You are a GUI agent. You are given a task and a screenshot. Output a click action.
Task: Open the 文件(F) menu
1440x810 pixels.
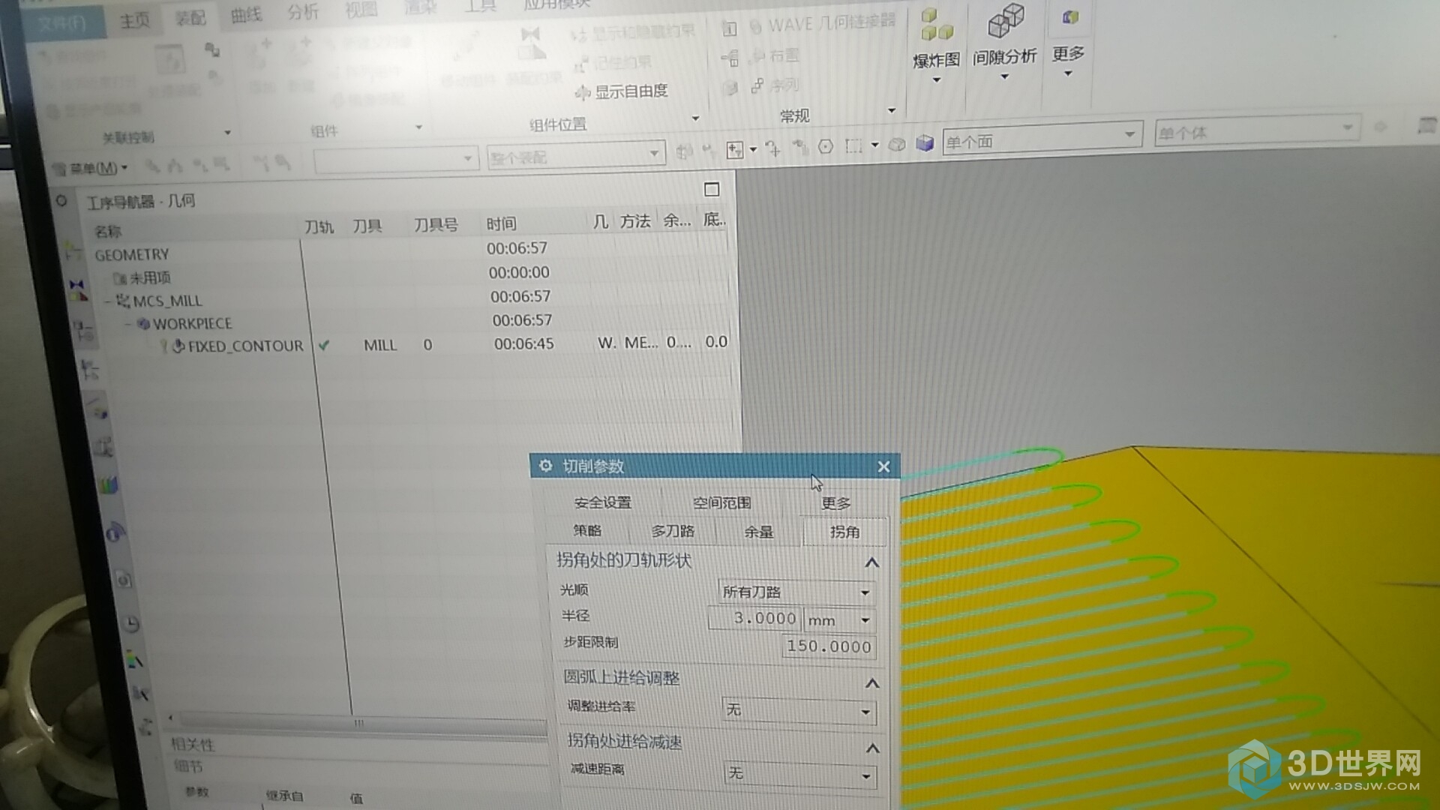click(62, 23)
